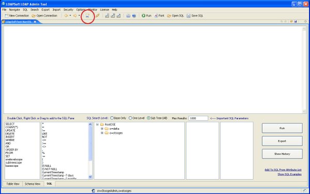Click the blue globe help toolbar icon

point(134,16)
